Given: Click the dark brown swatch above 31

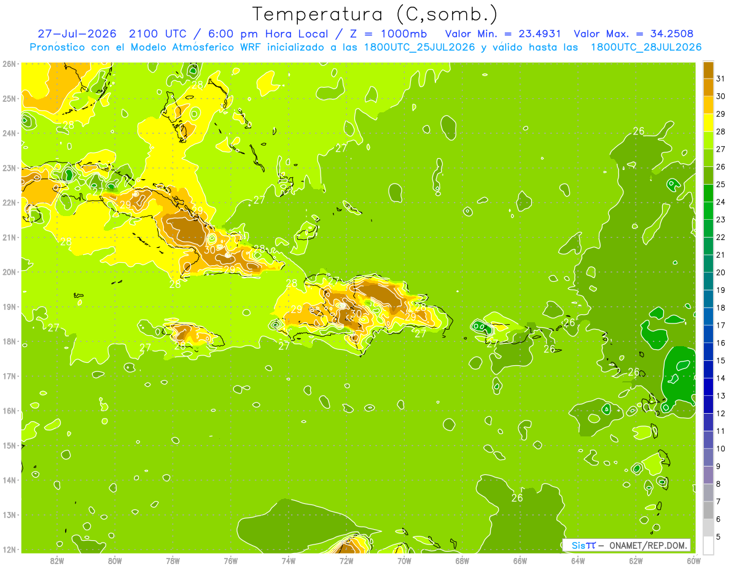Looking at the screenshot, I should pos(708,69).
